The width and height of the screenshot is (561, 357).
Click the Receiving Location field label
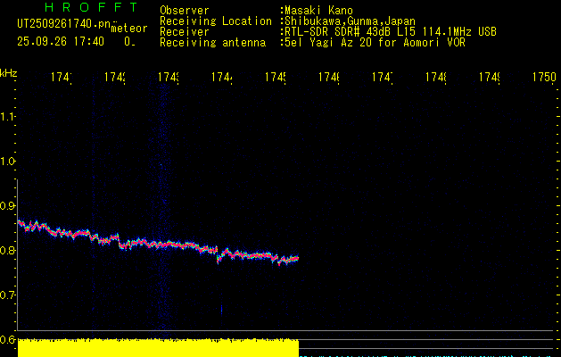point(215,21)
